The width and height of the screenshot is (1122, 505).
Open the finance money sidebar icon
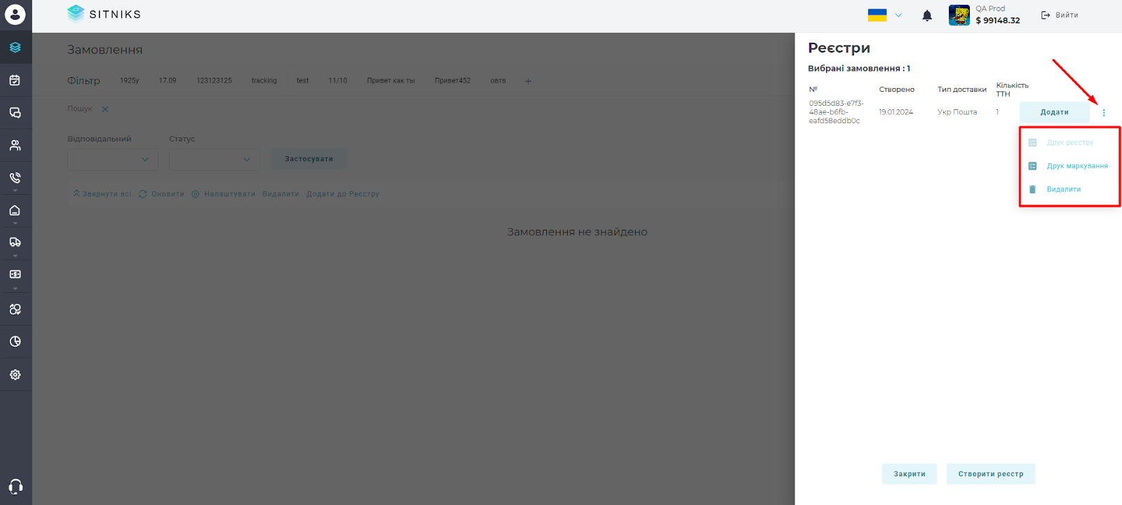[15, 275]
